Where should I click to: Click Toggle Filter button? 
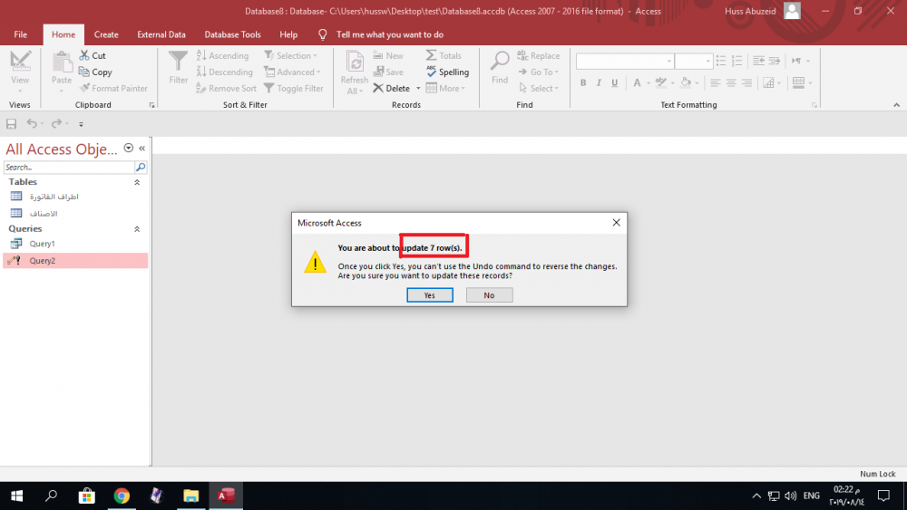coord(294,88)
